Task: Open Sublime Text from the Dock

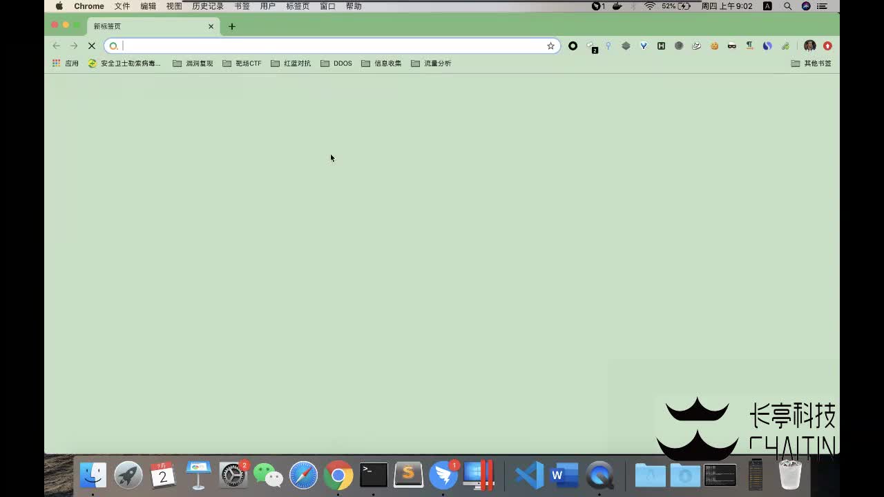Action: pos(408,475)
